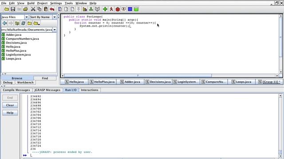Screen dimensions: 284x159
Task: Open a file with the folder toolbar icon
Action: [x=7, y=9]
